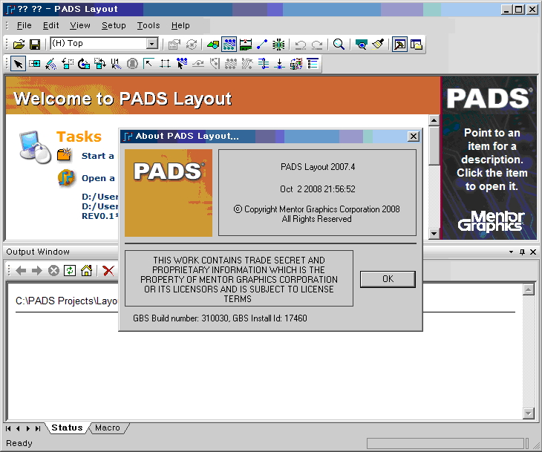Open the Help menu
This screenshot has height=452, width=542.
coord(180,25)
